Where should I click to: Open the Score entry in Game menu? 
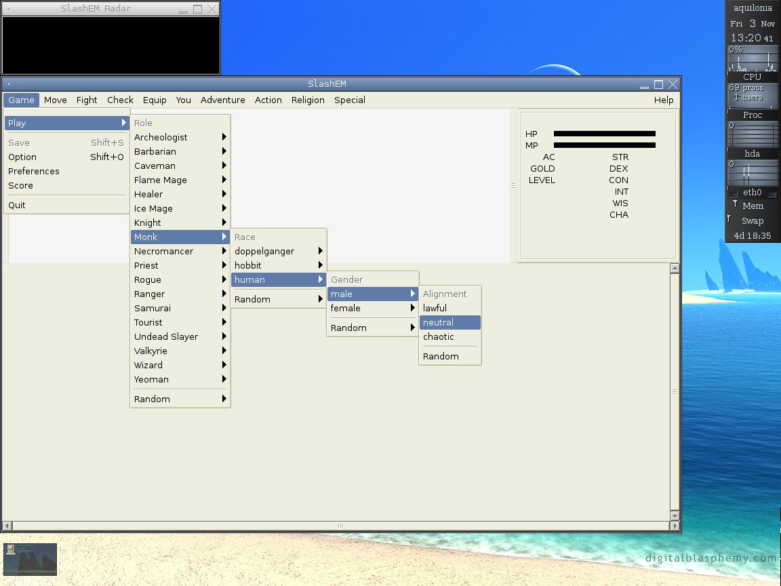click(20, 186)
